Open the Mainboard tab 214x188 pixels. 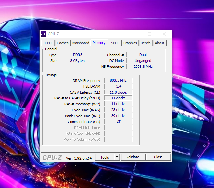coord(81,43)
